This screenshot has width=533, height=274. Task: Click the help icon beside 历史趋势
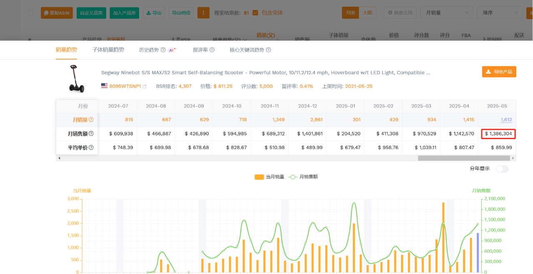click(x=163, y=50)
